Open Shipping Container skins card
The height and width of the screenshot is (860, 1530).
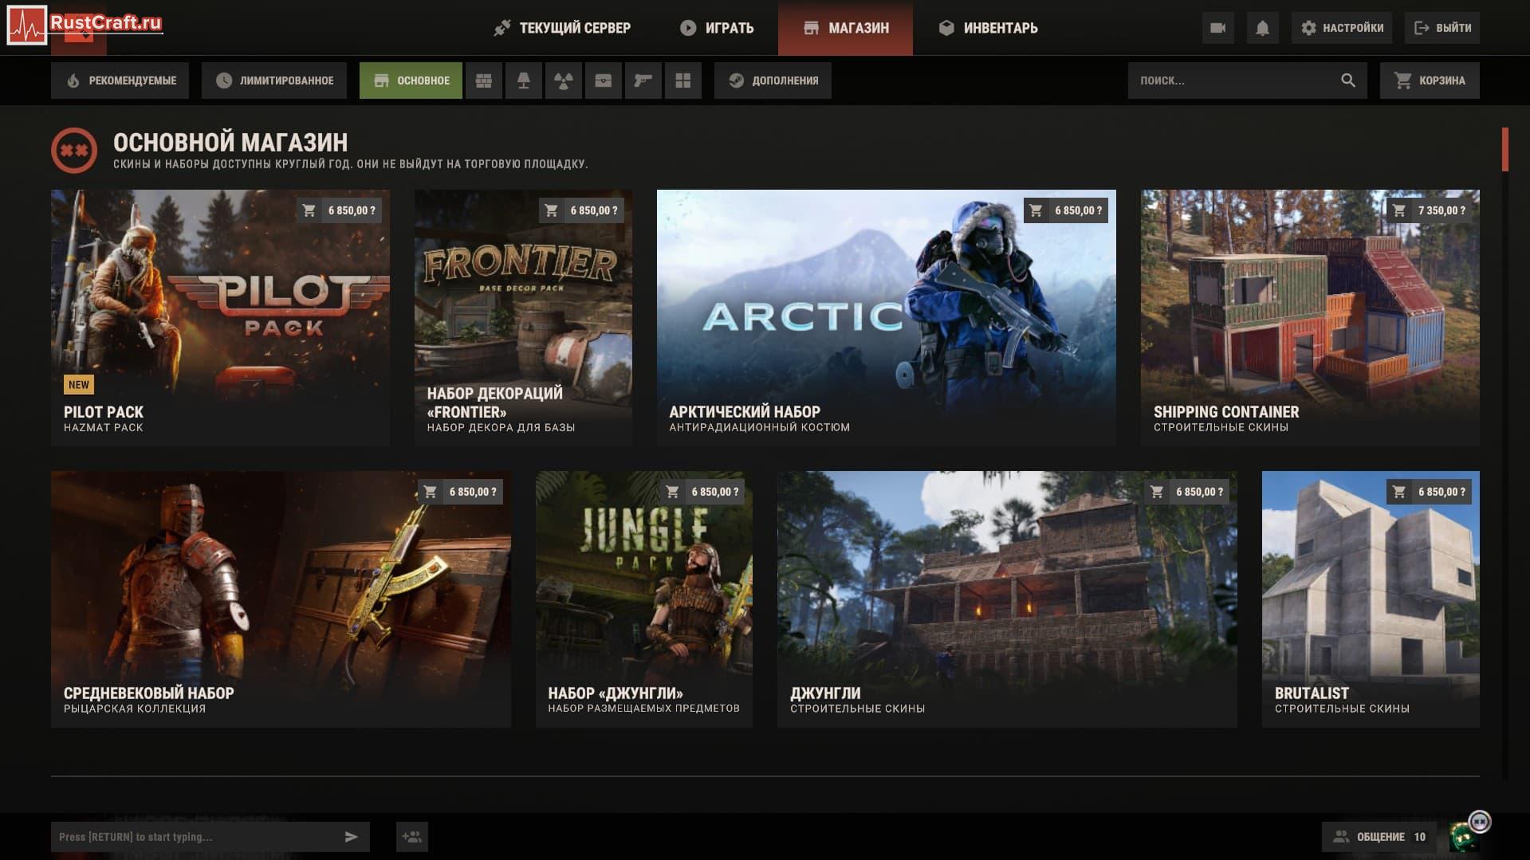(1310, 318)
